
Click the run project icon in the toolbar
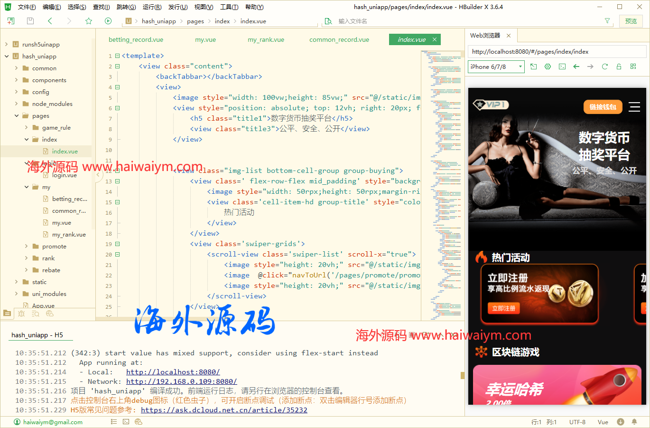(108, 21)
